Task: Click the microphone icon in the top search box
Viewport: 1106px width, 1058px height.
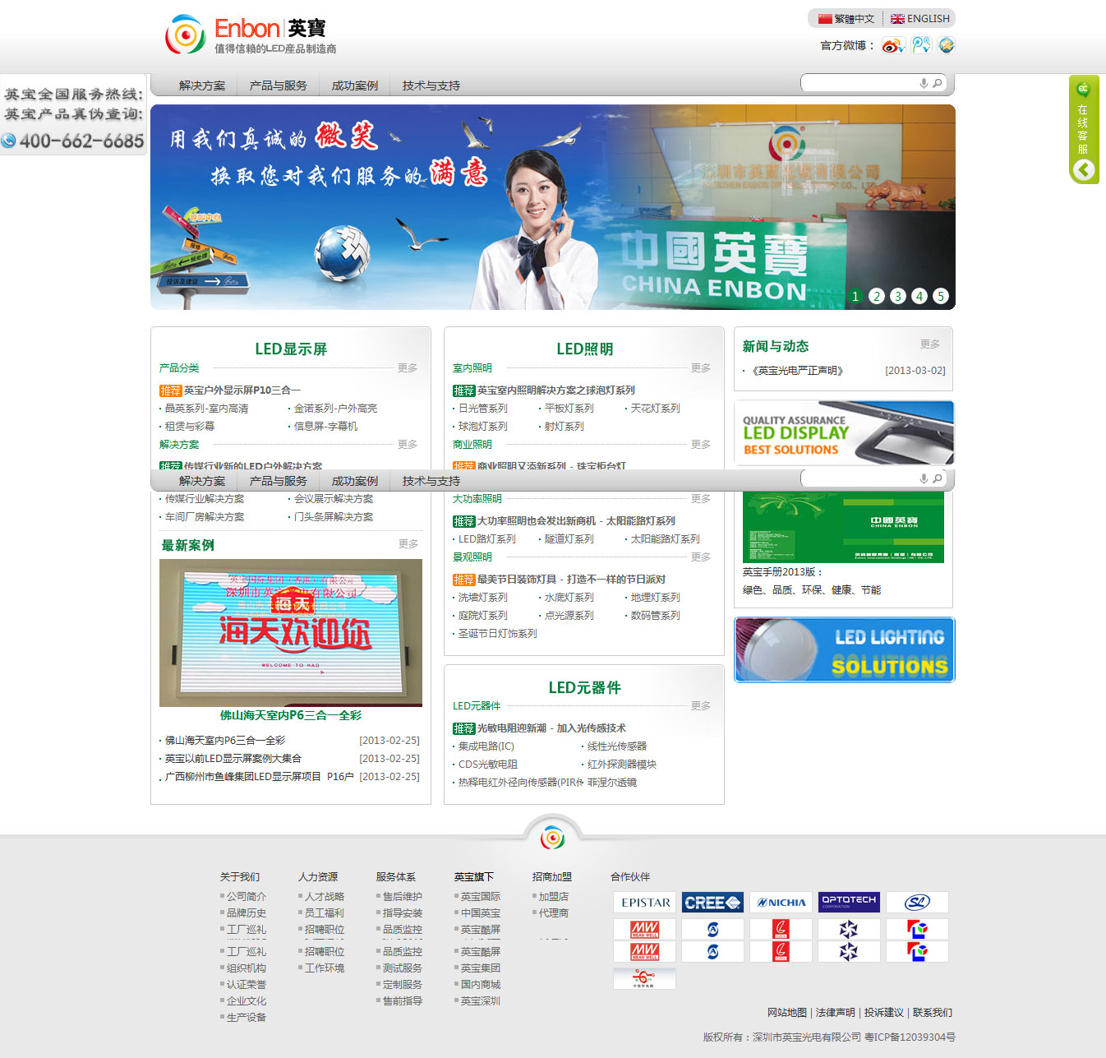Action: (924, 83)
